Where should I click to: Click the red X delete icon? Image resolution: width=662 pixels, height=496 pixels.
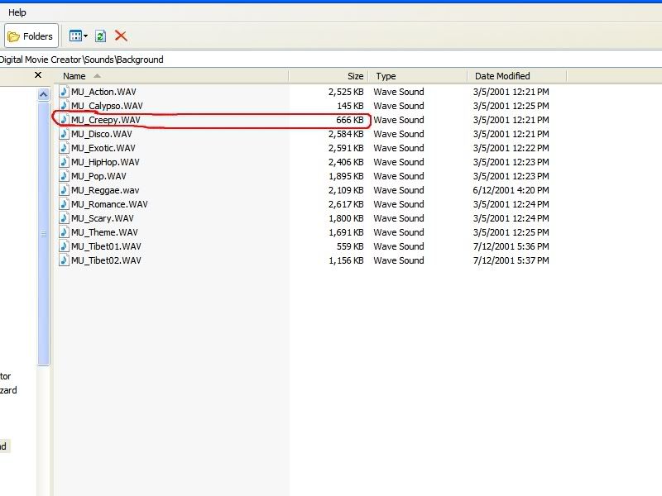121,36
